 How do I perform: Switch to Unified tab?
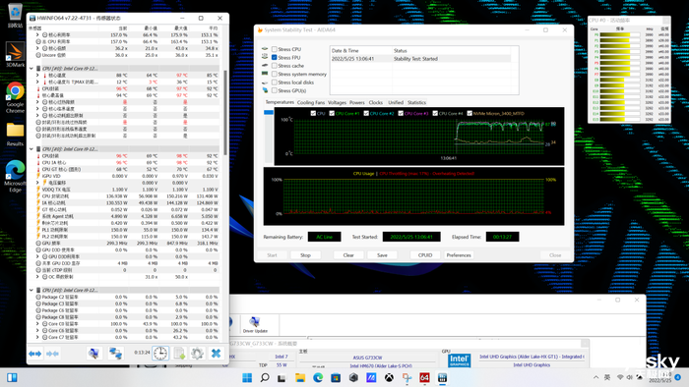(396, 102)
